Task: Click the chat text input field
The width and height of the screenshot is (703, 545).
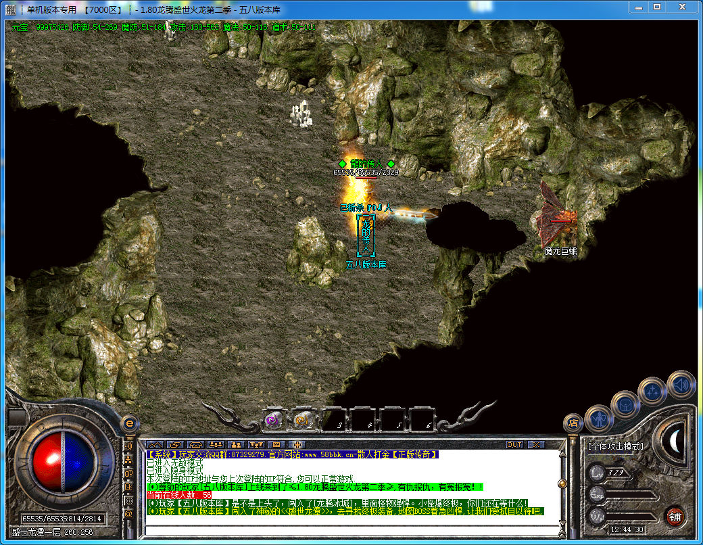Action: [x=351, y=530]
